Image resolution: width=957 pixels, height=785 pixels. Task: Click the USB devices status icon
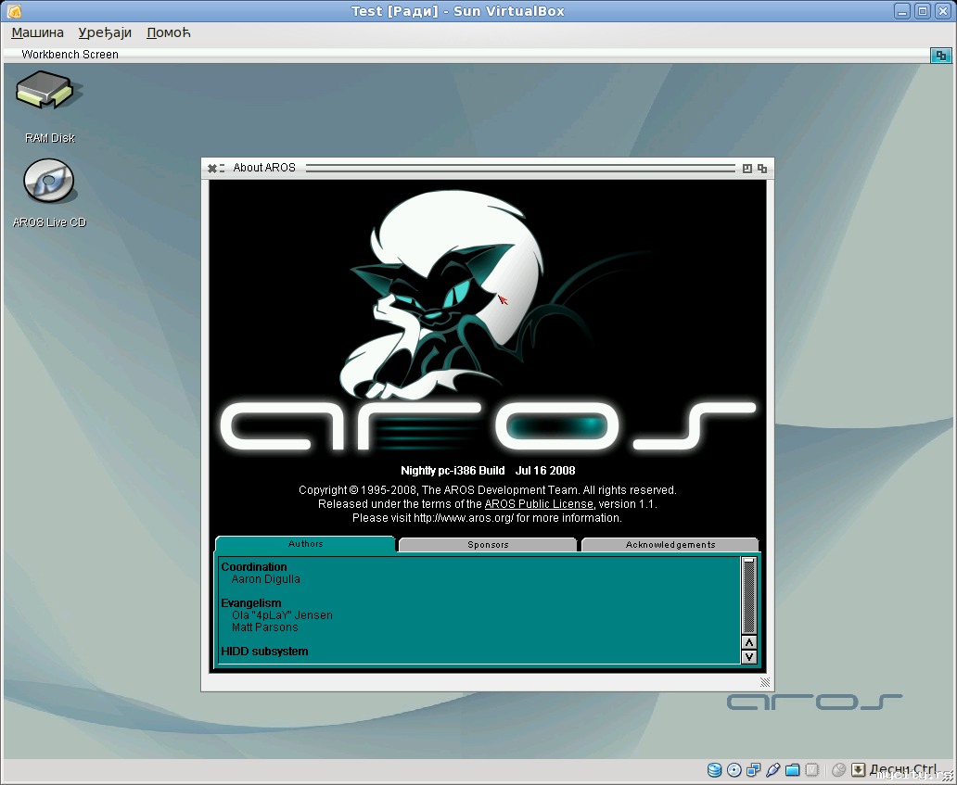[773, 770]
